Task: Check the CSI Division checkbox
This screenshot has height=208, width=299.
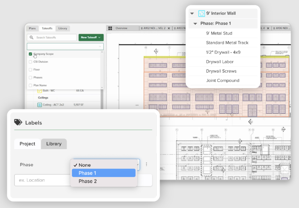Action: click(x=30, y=62)
